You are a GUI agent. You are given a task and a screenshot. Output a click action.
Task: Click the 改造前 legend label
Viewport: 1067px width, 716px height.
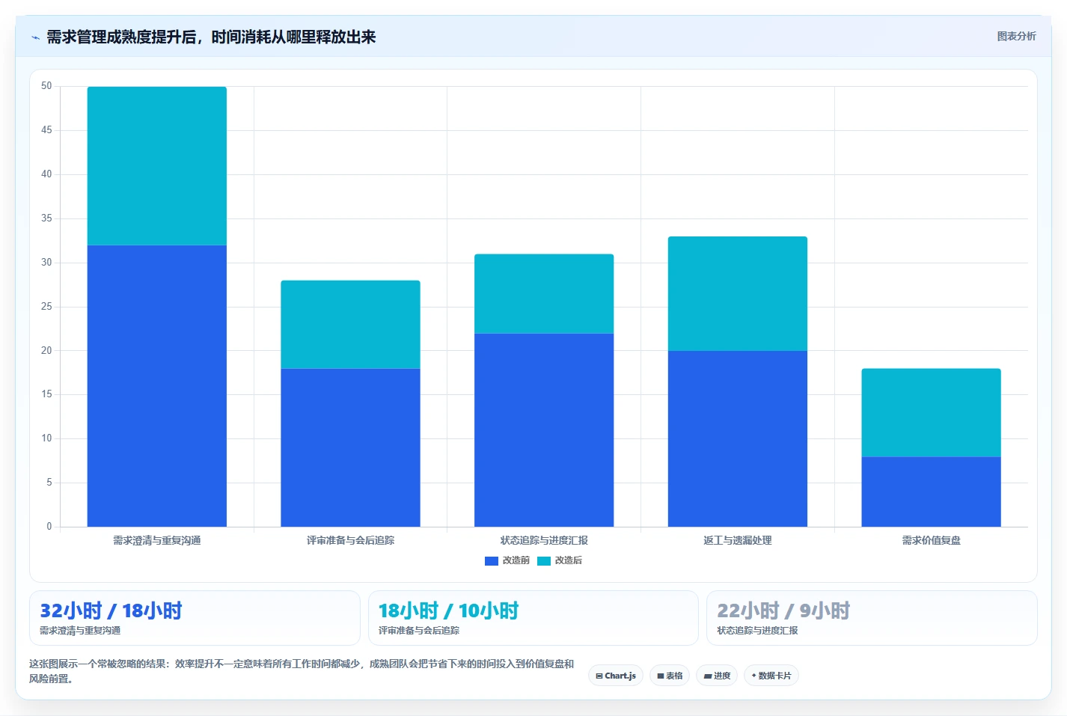(x=516, y=560)
